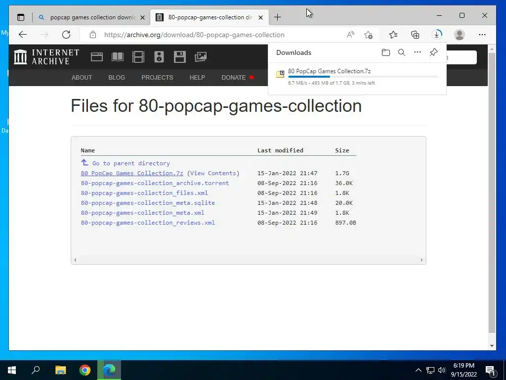
Task: Click the taskbar clock 6:19 PM
Action: coord(464,366)
